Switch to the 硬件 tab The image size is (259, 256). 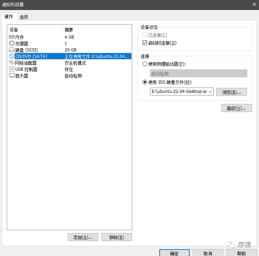[x=9, y=17]
